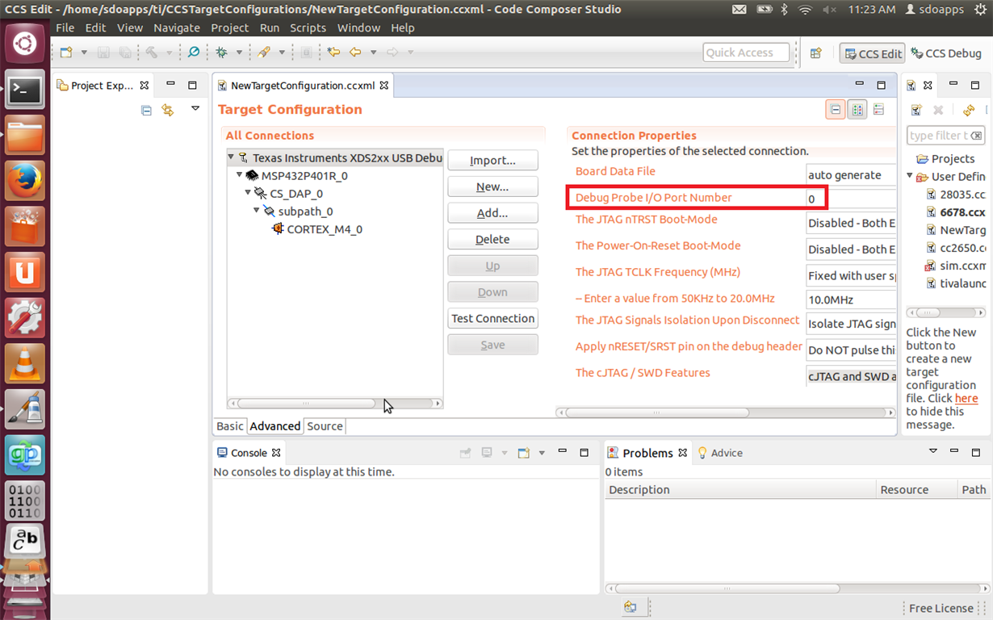This screenshot has width=993, height=620.
Task: Click the volume indicator in top panel
Action: coord(828,10)
